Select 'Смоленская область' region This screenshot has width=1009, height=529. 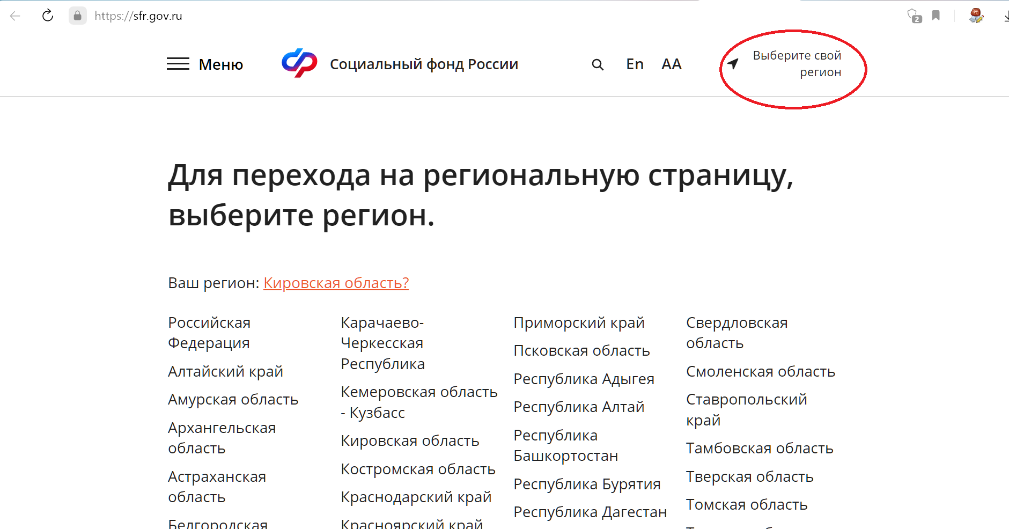(x=760, y=371)
